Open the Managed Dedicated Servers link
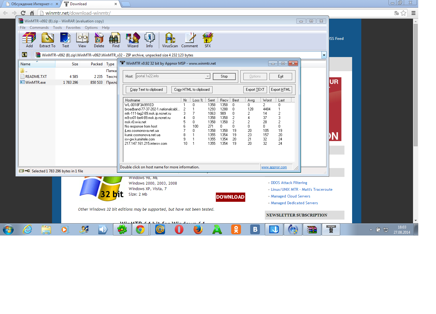The image size is (436, 314). point(294,203)
